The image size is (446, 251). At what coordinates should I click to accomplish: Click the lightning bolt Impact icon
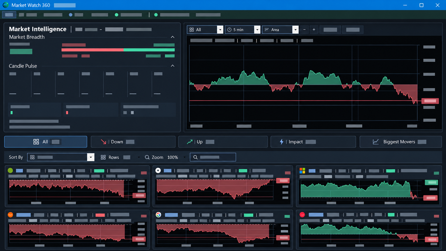pos(281,142)
